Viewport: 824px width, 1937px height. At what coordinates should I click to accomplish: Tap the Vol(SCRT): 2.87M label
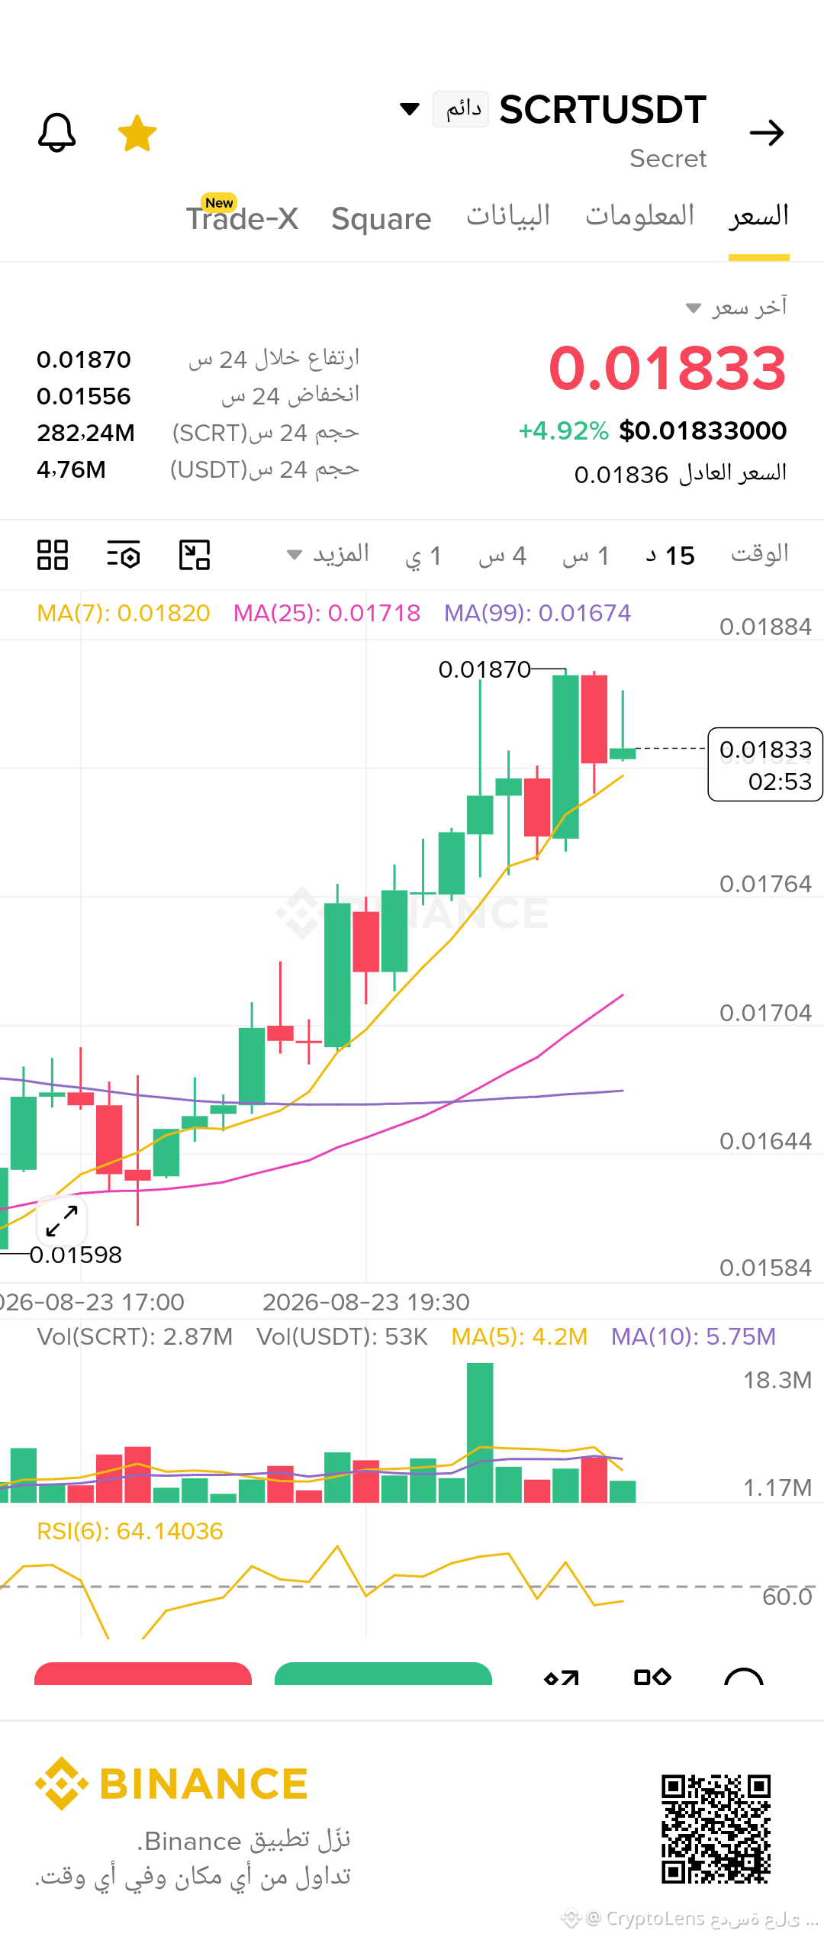pos(135,1336)
